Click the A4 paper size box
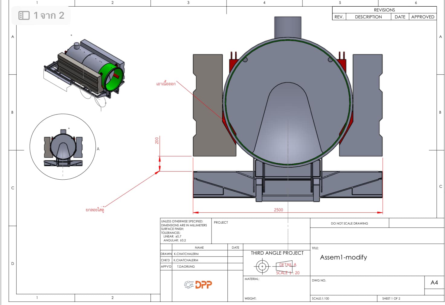Viewport: 445px width, 305px height. pyautogui.click(x=434, y=283)
